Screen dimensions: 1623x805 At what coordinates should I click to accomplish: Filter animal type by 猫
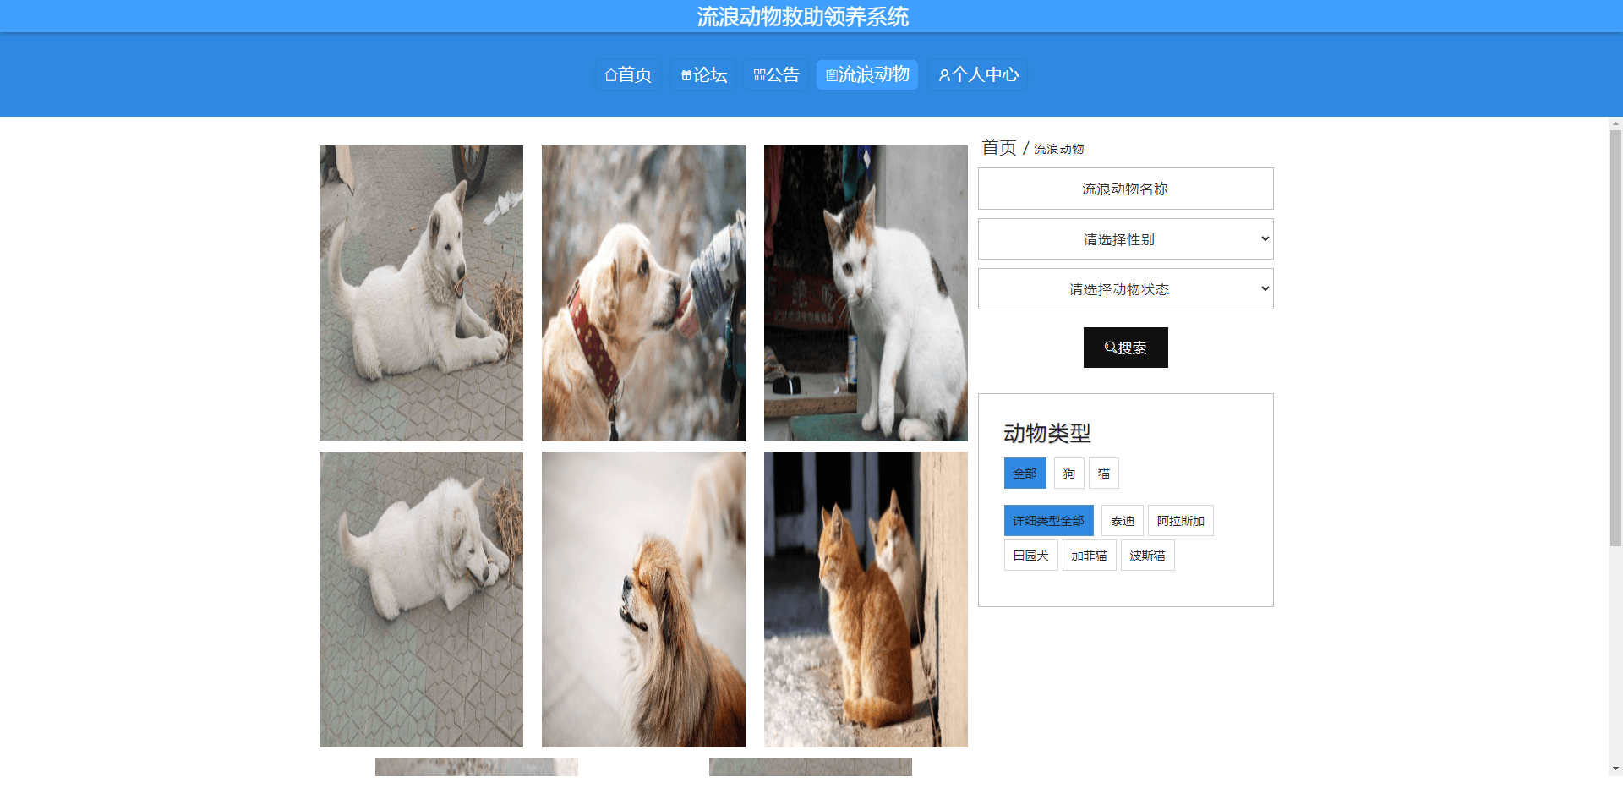click(x=1104, y=474)
